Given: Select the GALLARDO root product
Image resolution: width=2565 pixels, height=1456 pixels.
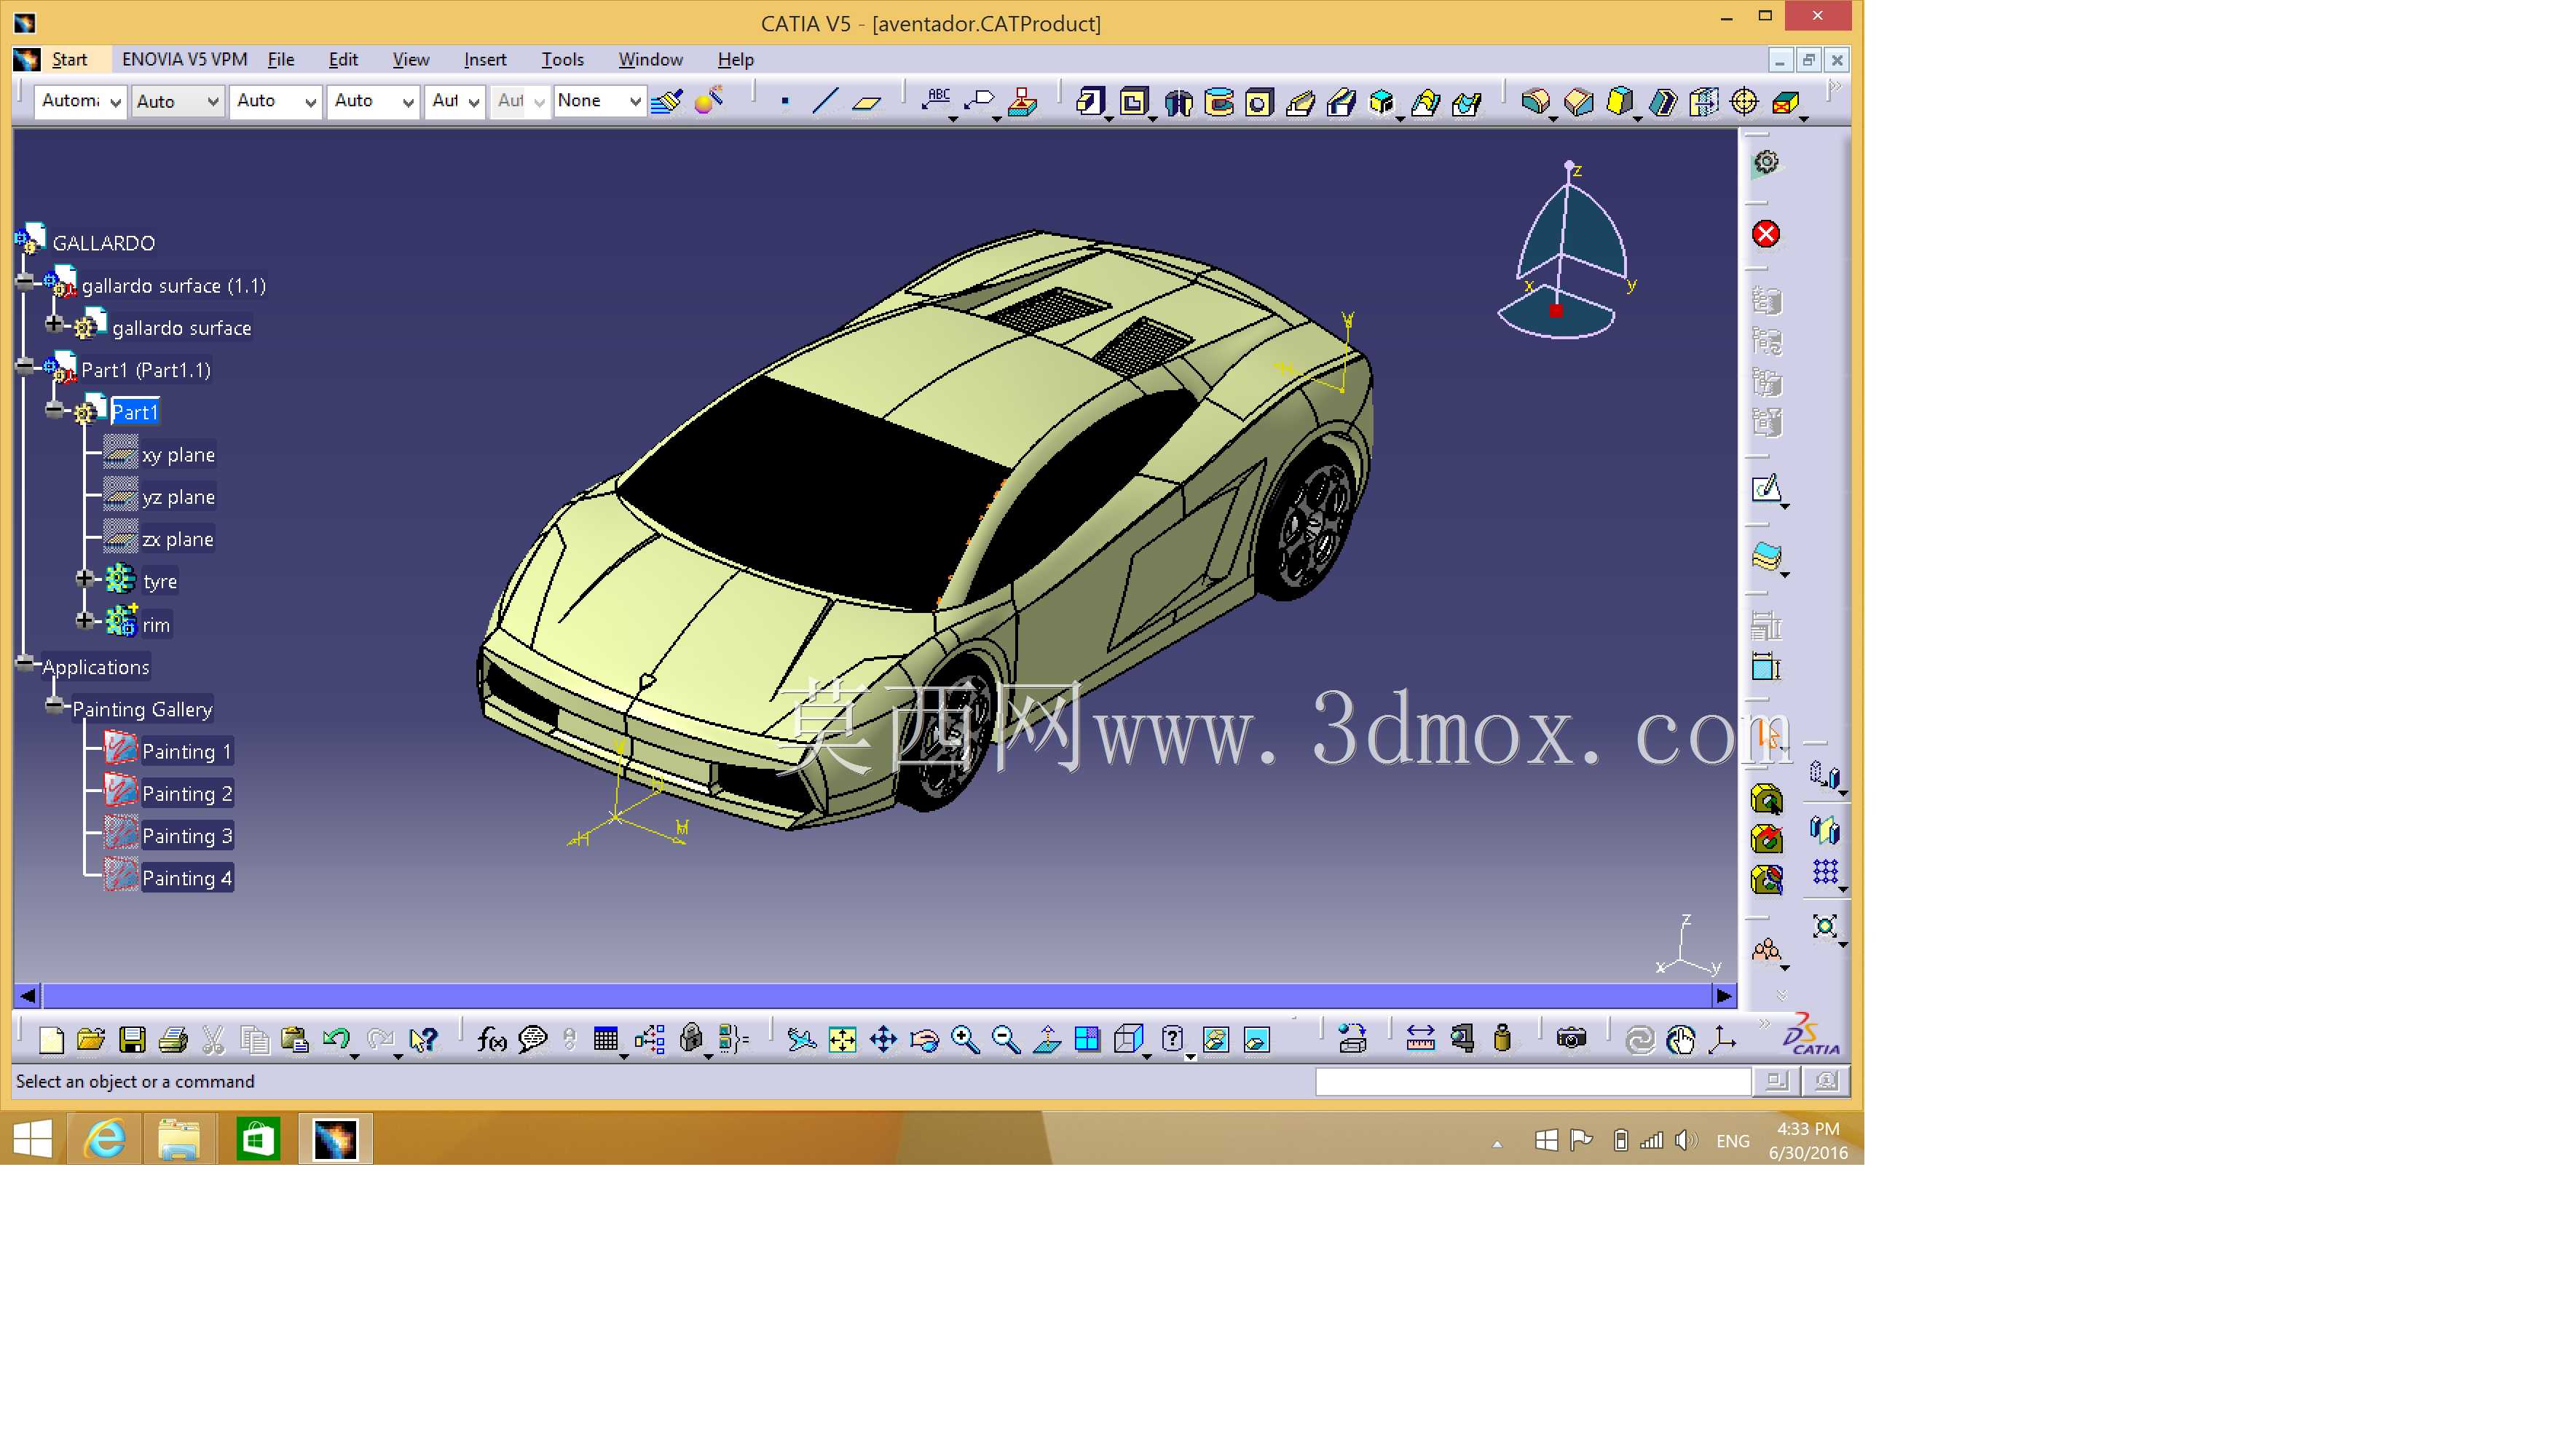Looking at the screenshot, I should tap(104, 243).
